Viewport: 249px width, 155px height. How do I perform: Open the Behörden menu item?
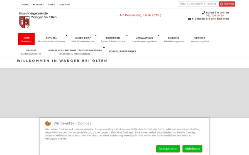point(113,40)
